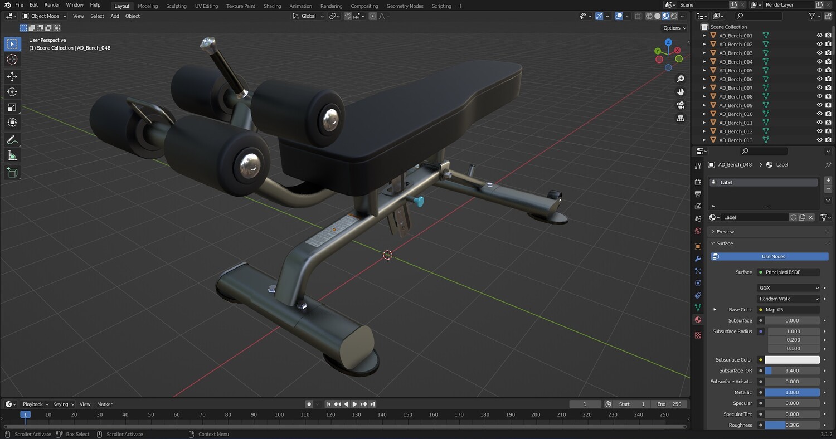Viewport: 836px width, 439px height.
Task: Adjust the Roughness slider
Action: pos(792,425)
